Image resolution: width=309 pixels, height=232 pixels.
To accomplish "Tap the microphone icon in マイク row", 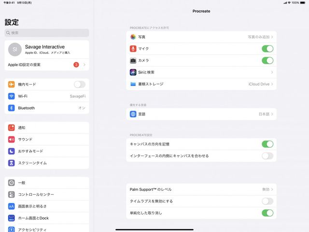I will (x=133, y=48).
